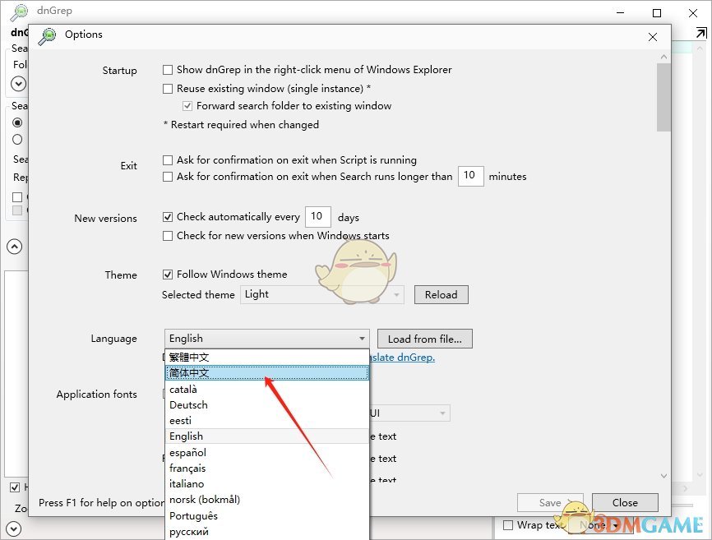Image resolution: width=712 pixels, height=540 pixels.
Task: Select Deutsch from the language list
Action: 188,404
